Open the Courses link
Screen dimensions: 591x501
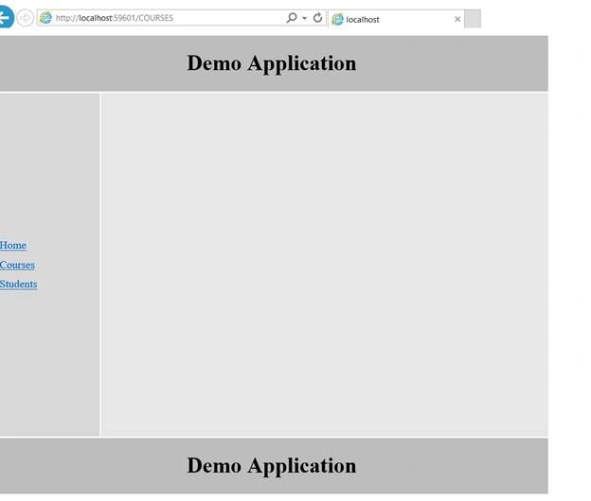click(x=17, y=265)
